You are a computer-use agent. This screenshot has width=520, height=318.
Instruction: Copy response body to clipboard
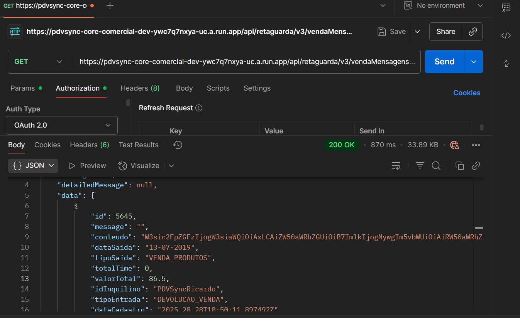point(459,166)
